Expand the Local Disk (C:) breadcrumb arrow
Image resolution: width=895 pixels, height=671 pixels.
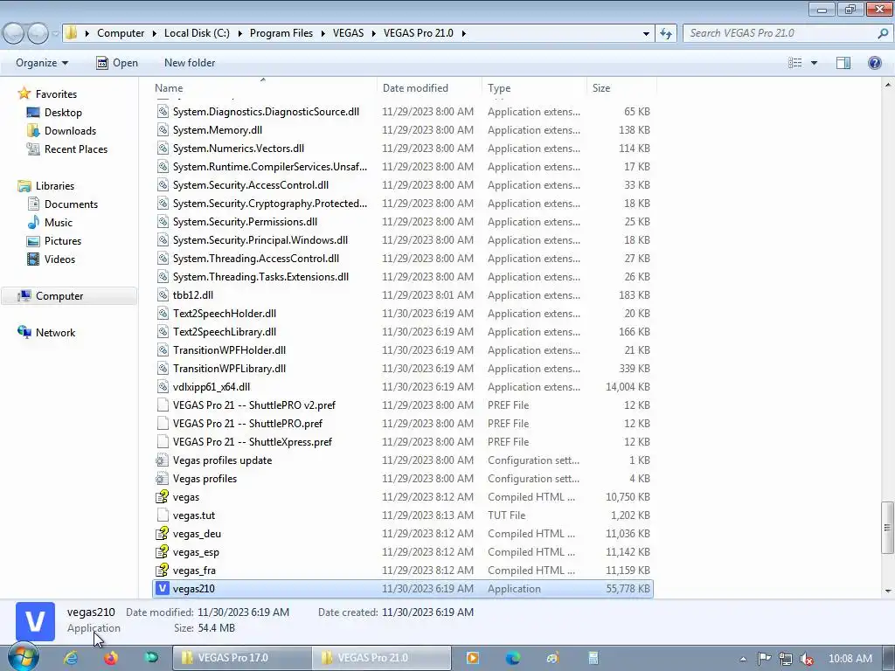click(x=239, y=33)
